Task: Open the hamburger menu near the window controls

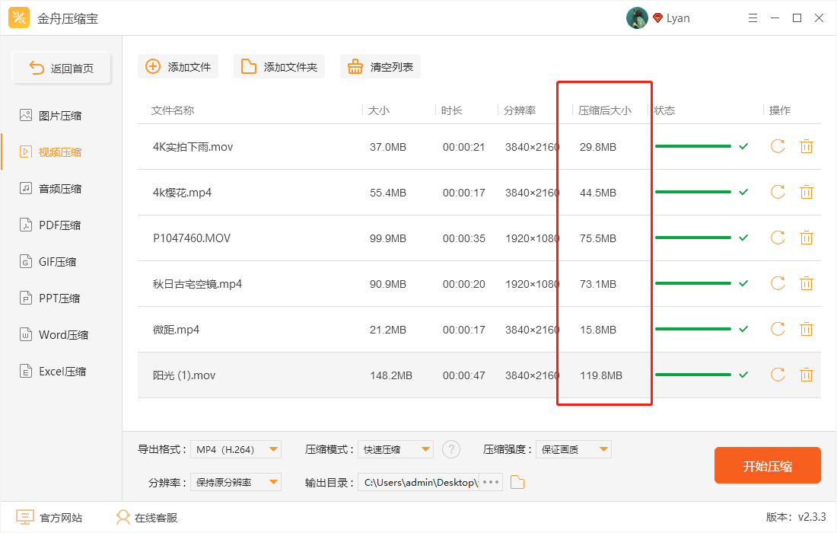Action: tap(753, 17)
